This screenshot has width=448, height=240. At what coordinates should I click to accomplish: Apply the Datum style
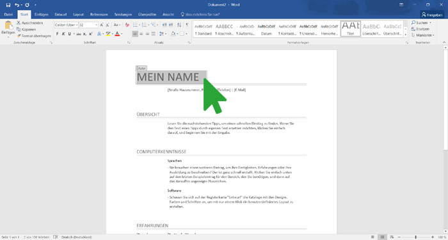point(266,29)
